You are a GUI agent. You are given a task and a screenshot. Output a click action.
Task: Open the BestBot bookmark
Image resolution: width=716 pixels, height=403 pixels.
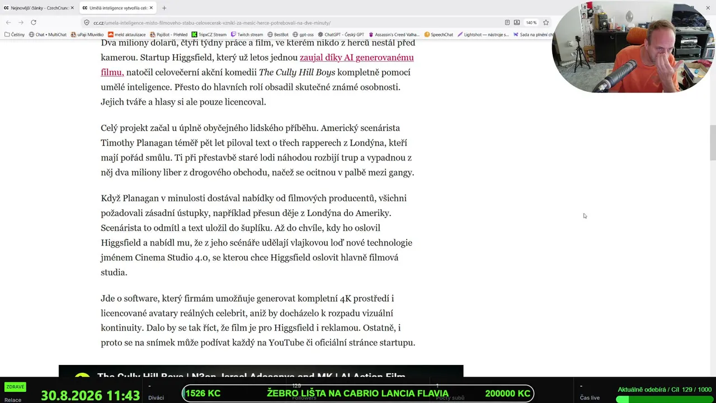278,35
